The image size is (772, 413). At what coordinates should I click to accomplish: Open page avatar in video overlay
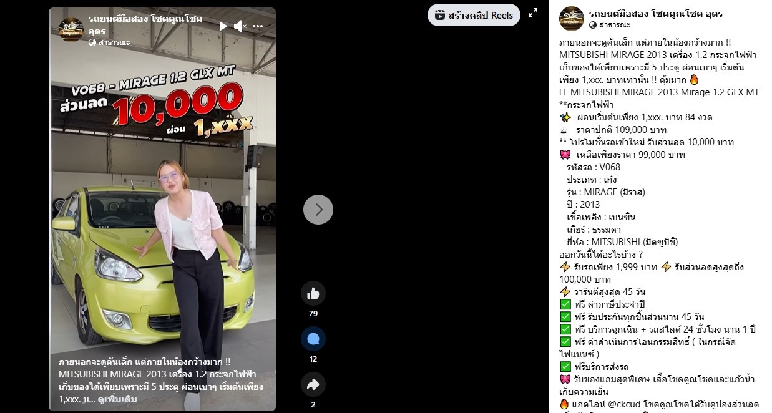click(71, 30)
